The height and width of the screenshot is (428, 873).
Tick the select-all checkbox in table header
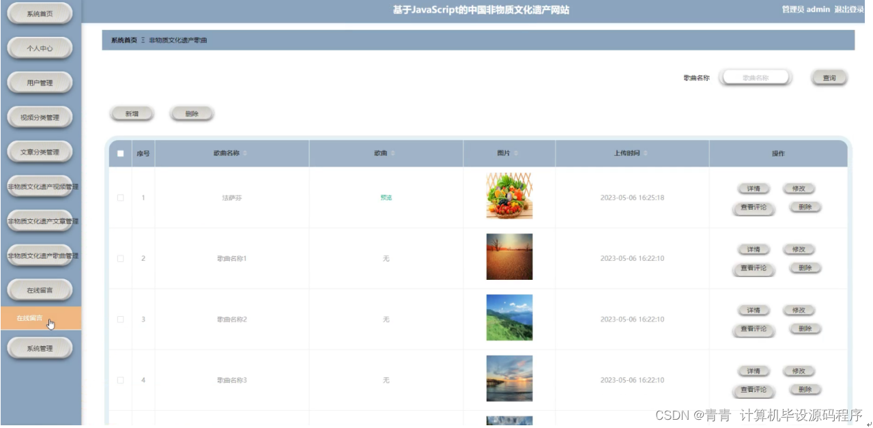[121, 154]
